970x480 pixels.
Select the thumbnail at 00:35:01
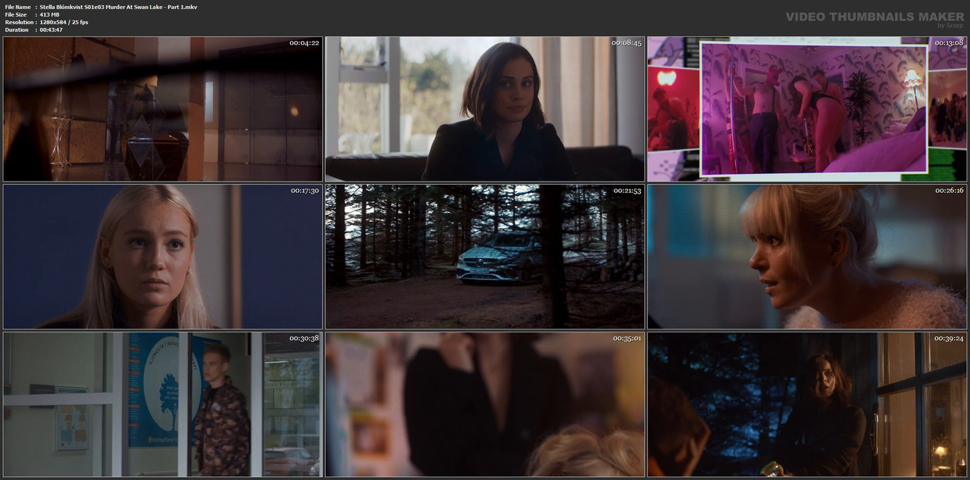[485, 404]
